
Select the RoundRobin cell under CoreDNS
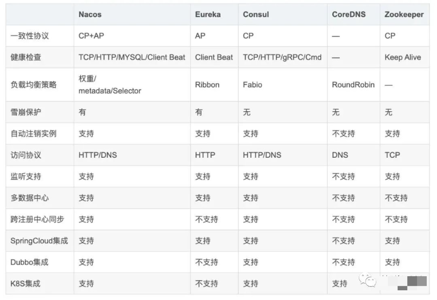click(353, 84)
